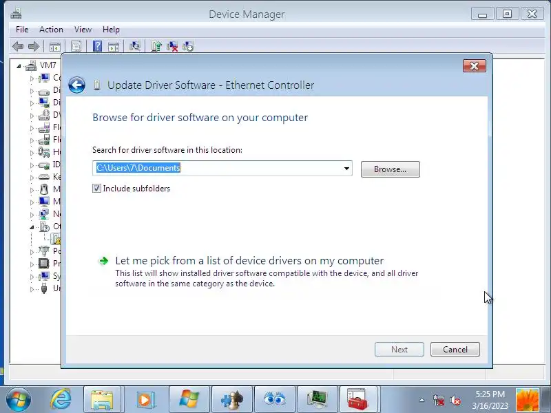Expand the Ports node triangle
This screenshot has height=413, width=551.
(x=32, y=252)
